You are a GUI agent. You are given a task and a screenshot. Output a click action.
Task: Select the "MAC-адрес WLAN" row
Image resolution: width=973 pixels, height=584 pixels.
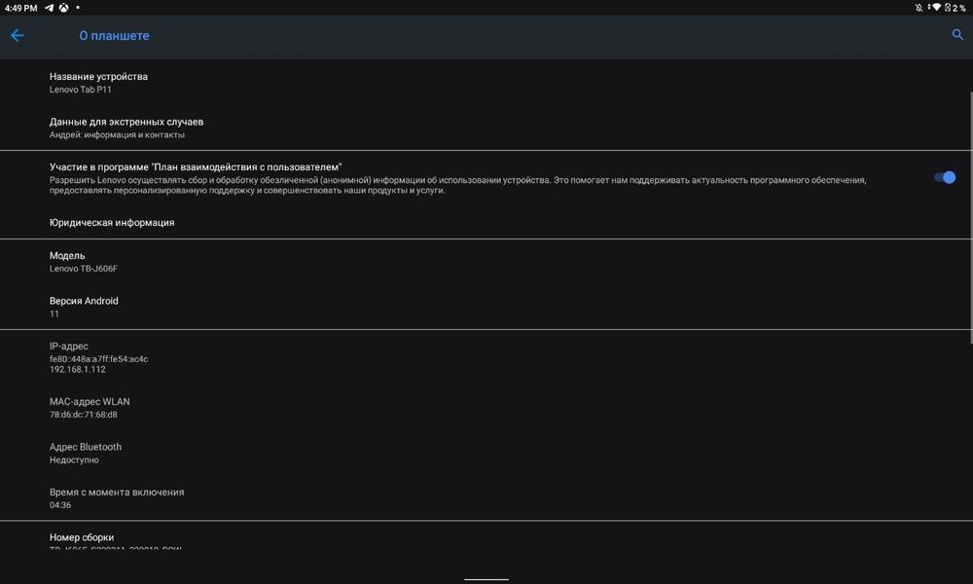486,408
